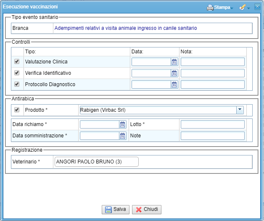Image resolution: width=264 pixels, height=221 pixels.
Task: Open calendar for Verifica Identificativo date
Action: click(x=174, y=73)
